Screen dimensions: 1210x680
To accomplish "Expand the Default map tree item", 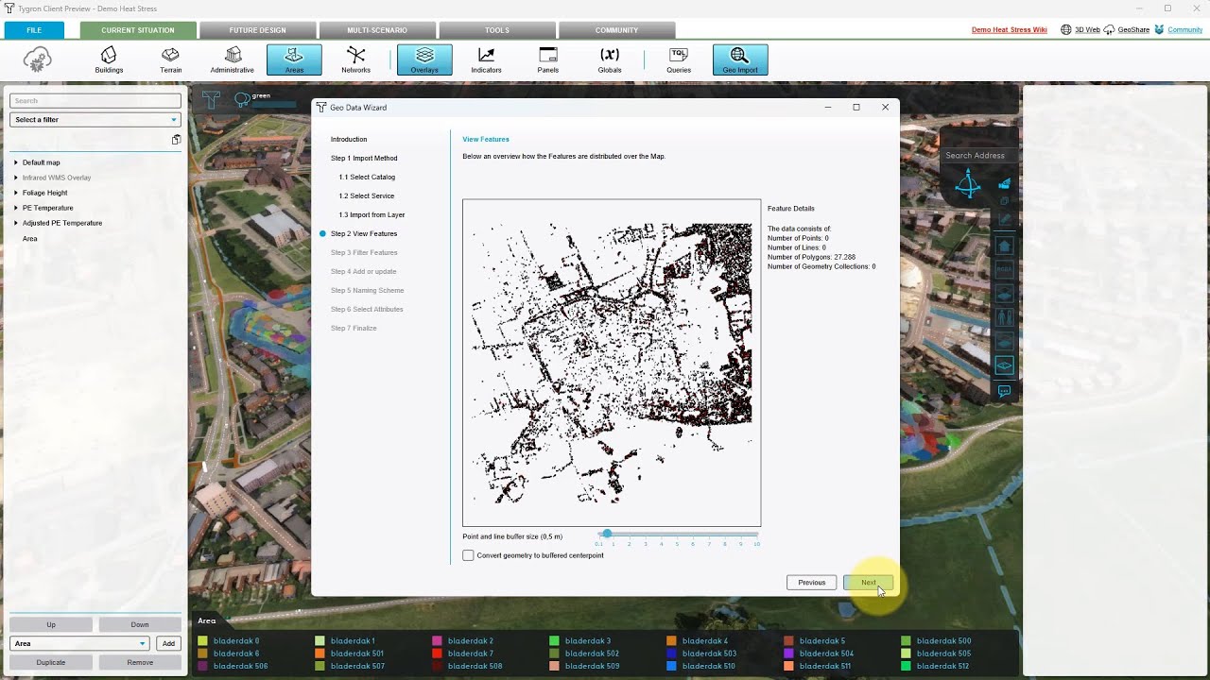I will pos(16,162).
